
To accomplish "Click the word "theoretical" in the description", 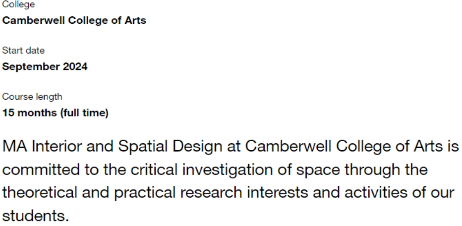I will [40, 193].
